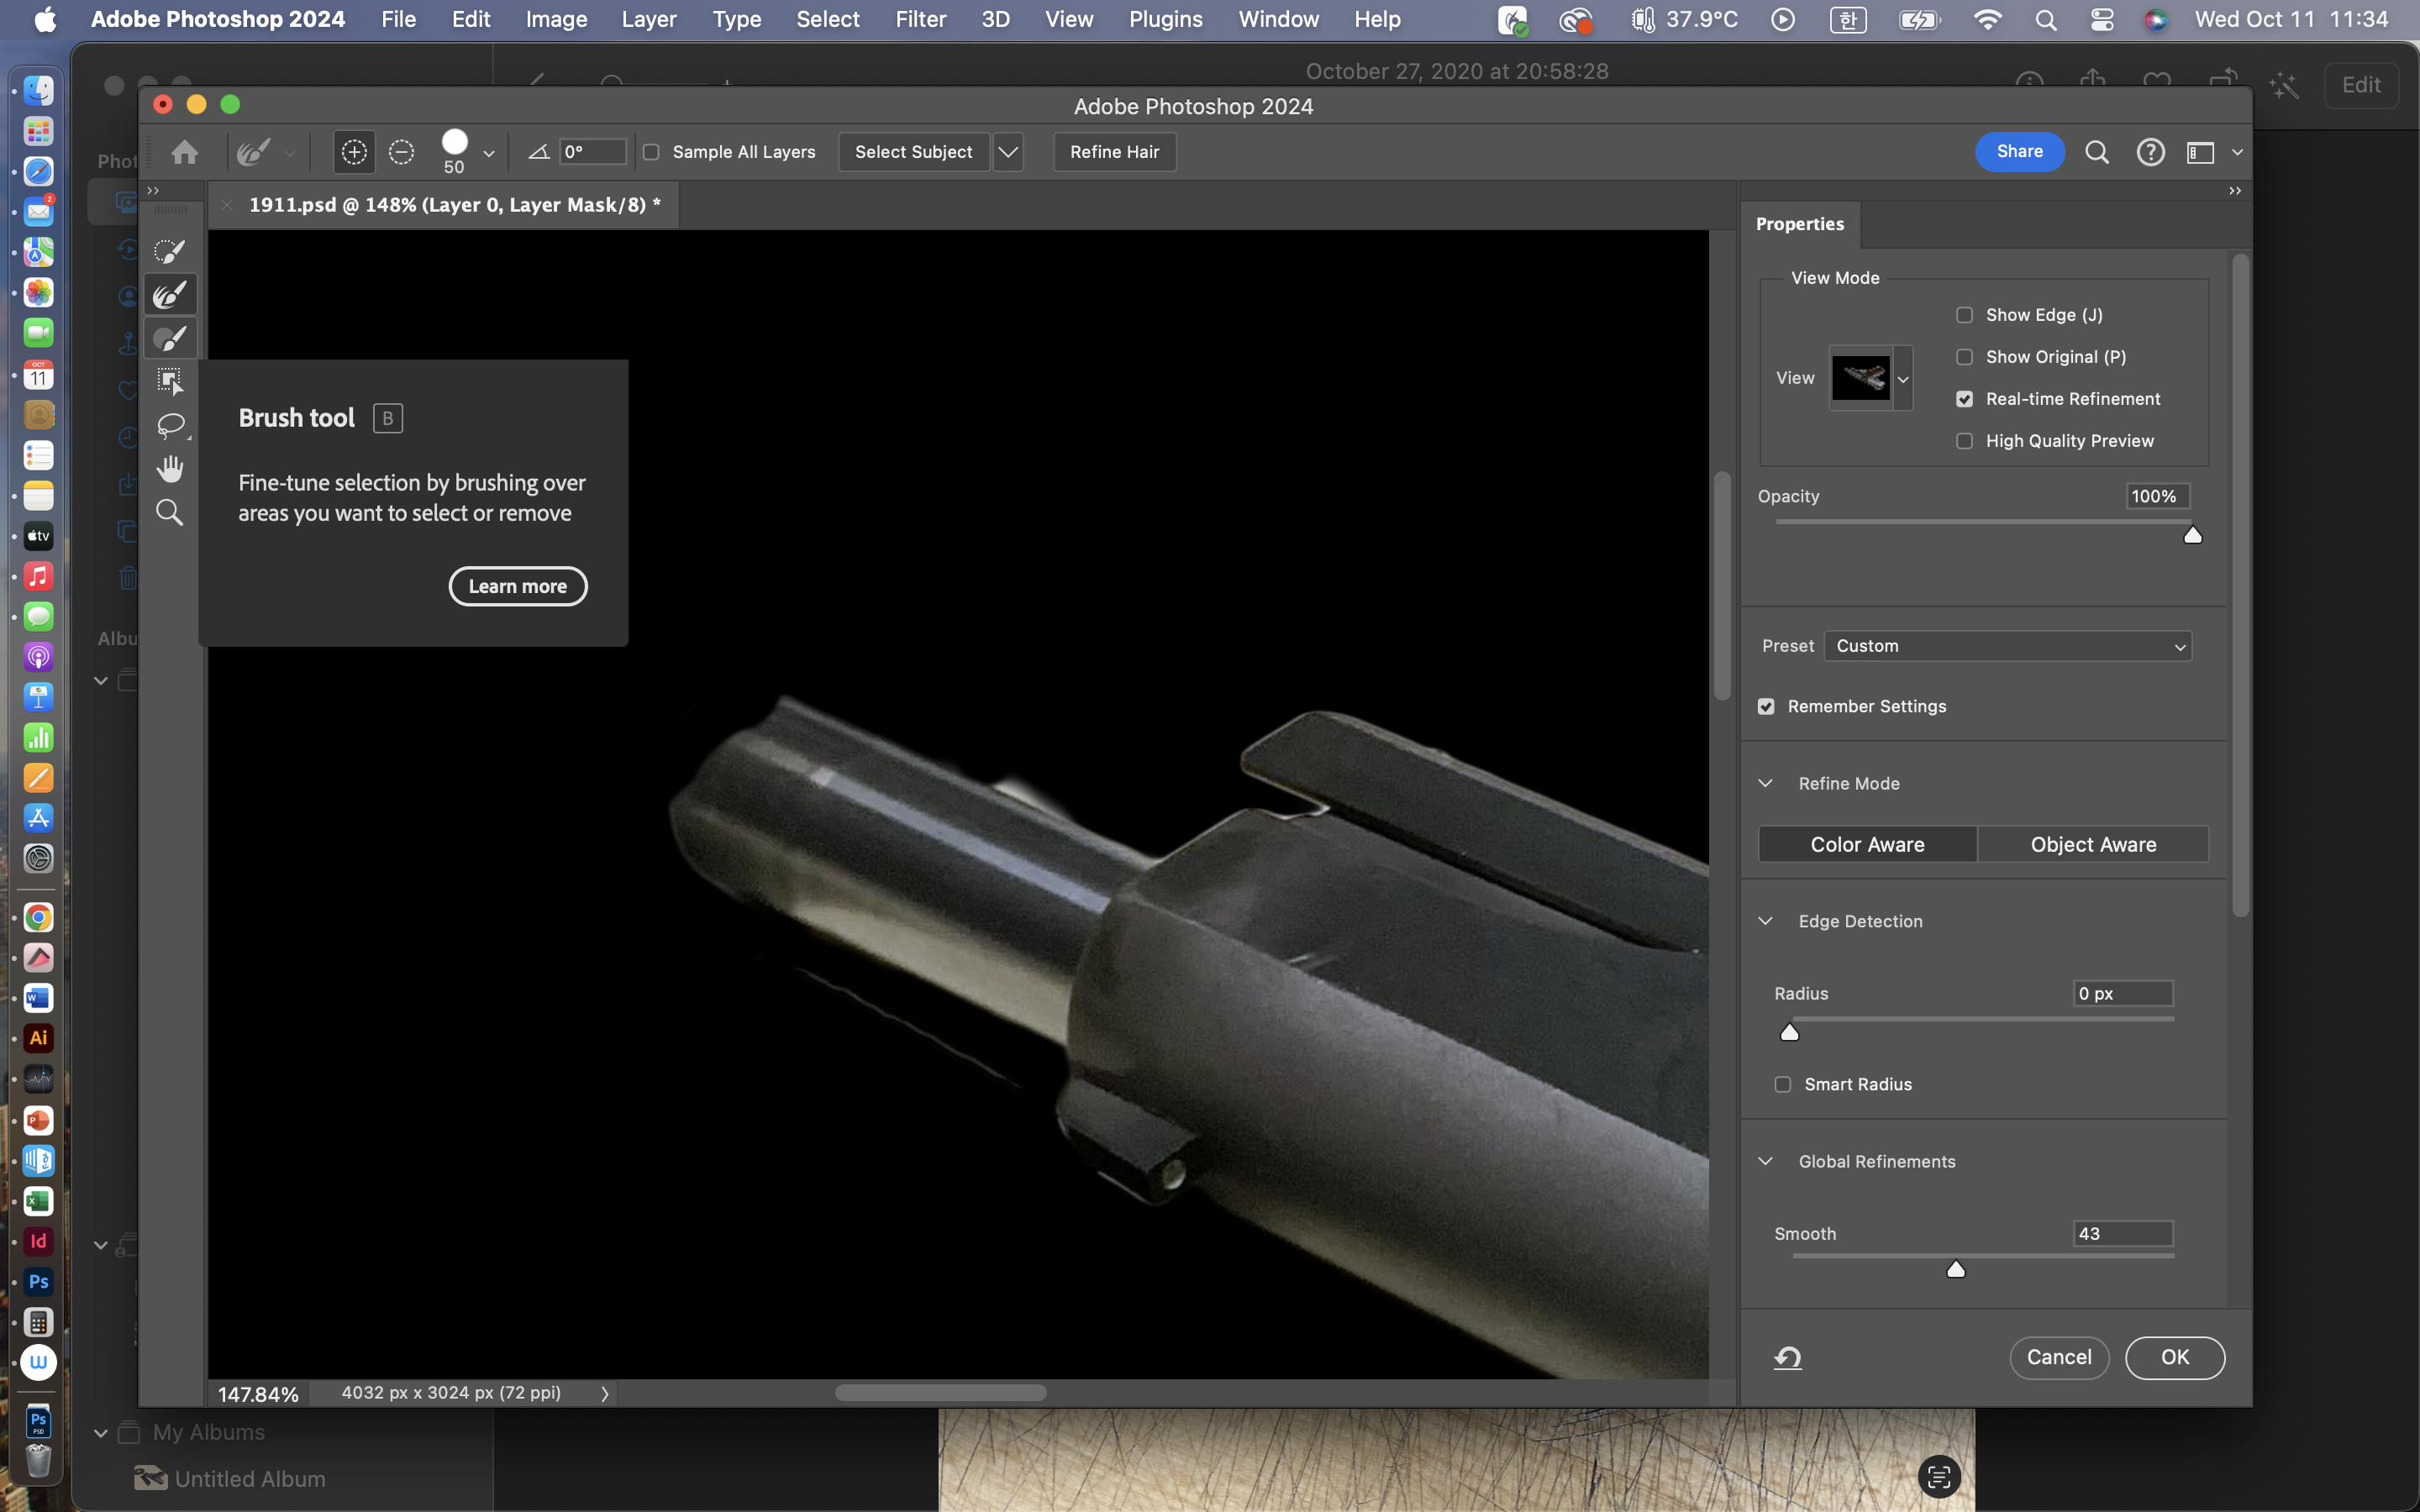
Task: Select the Zoom tool in toolbar
Action: point(170,513)
